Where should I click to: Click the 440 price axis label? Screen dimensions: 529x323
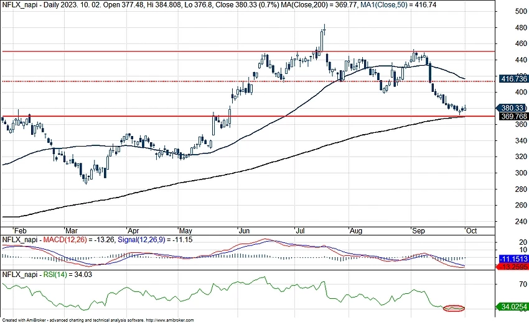point(521,60)
